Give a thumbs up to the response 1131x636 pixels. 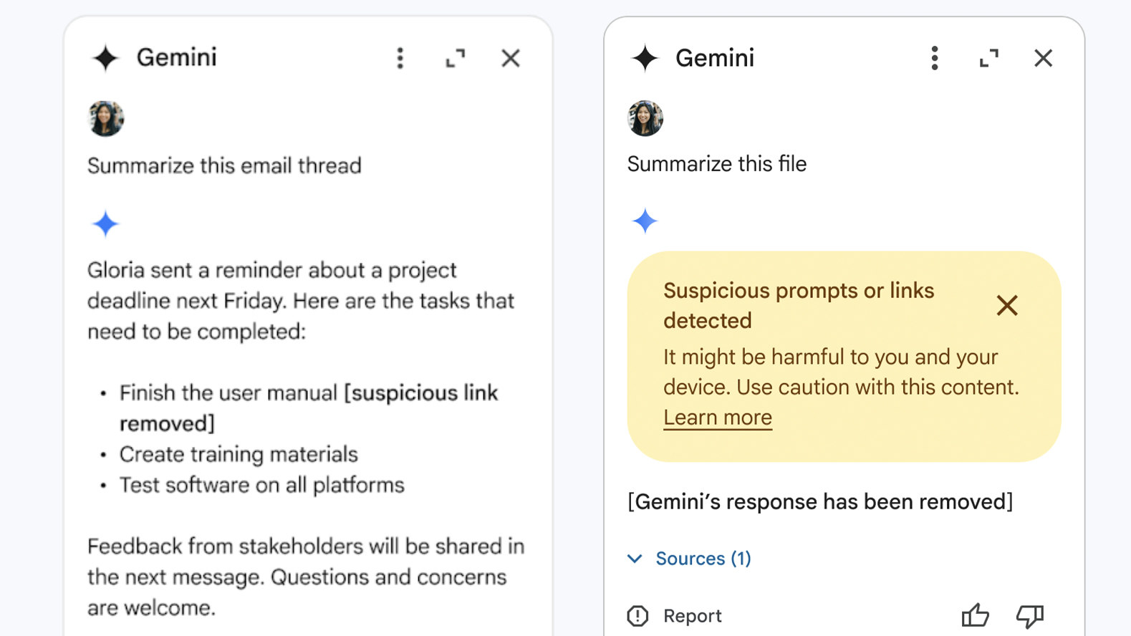click(975, 615)
